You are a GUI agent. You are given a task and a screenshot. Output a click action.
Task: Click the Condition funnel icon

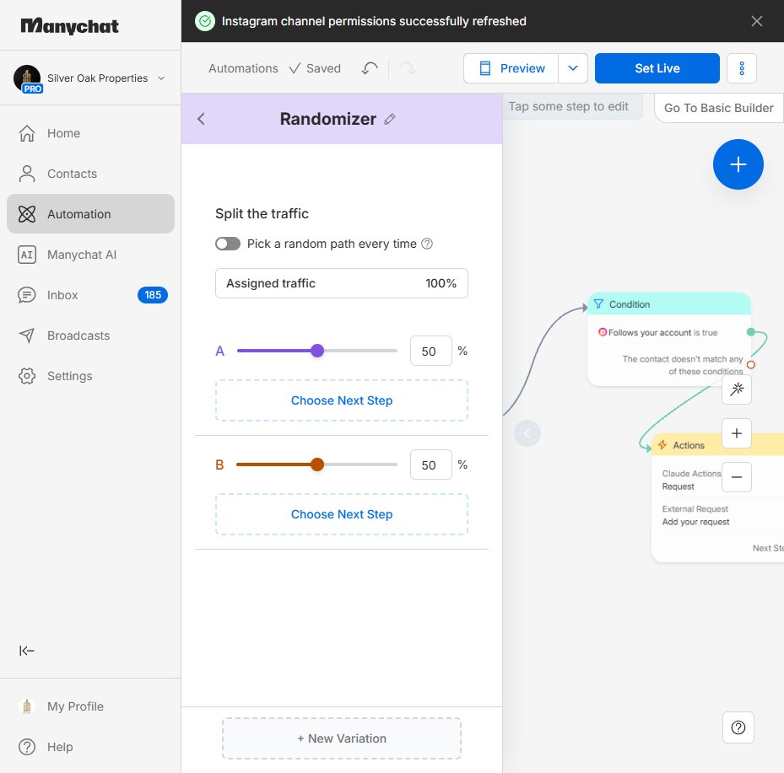(598, 304)
